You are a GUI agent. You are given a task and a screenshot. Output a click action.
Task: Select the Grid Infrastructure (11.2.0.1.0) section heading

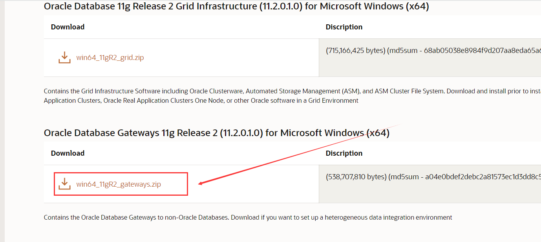click(236, 6)
